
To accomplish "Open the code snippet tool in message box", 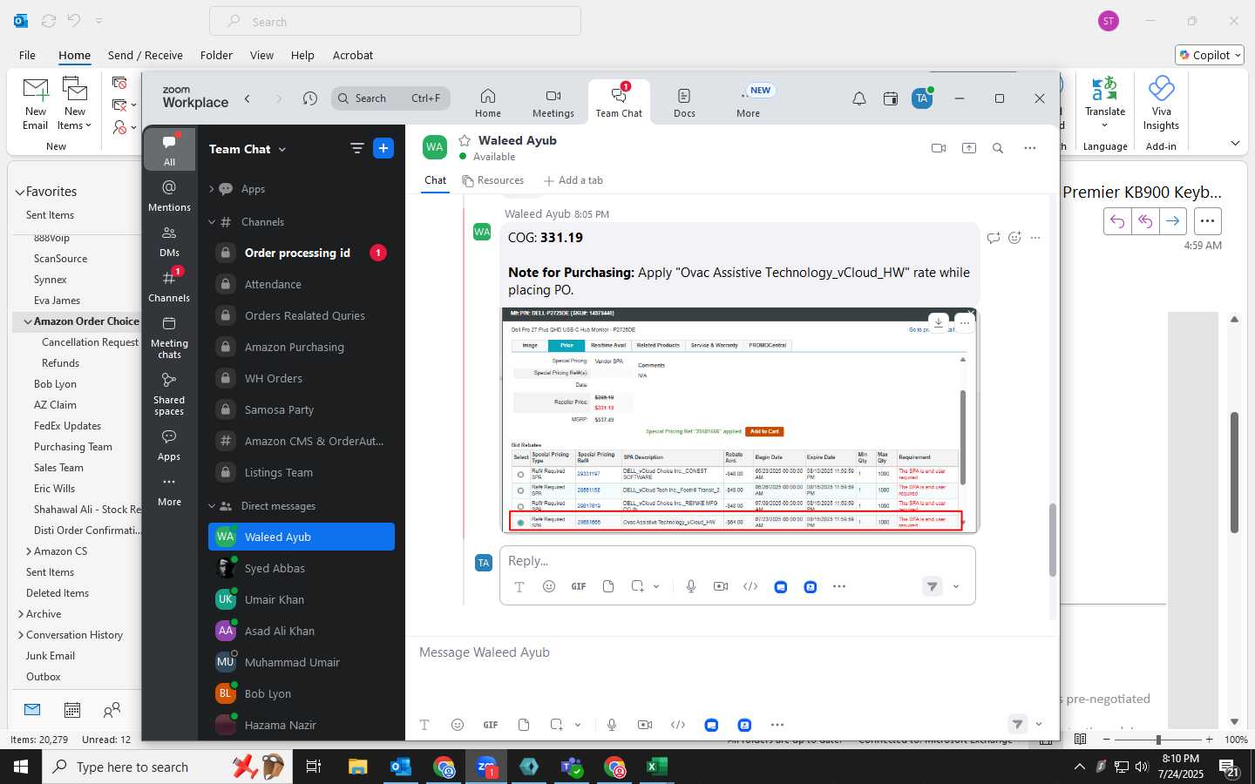I will [x=678, y=725].
